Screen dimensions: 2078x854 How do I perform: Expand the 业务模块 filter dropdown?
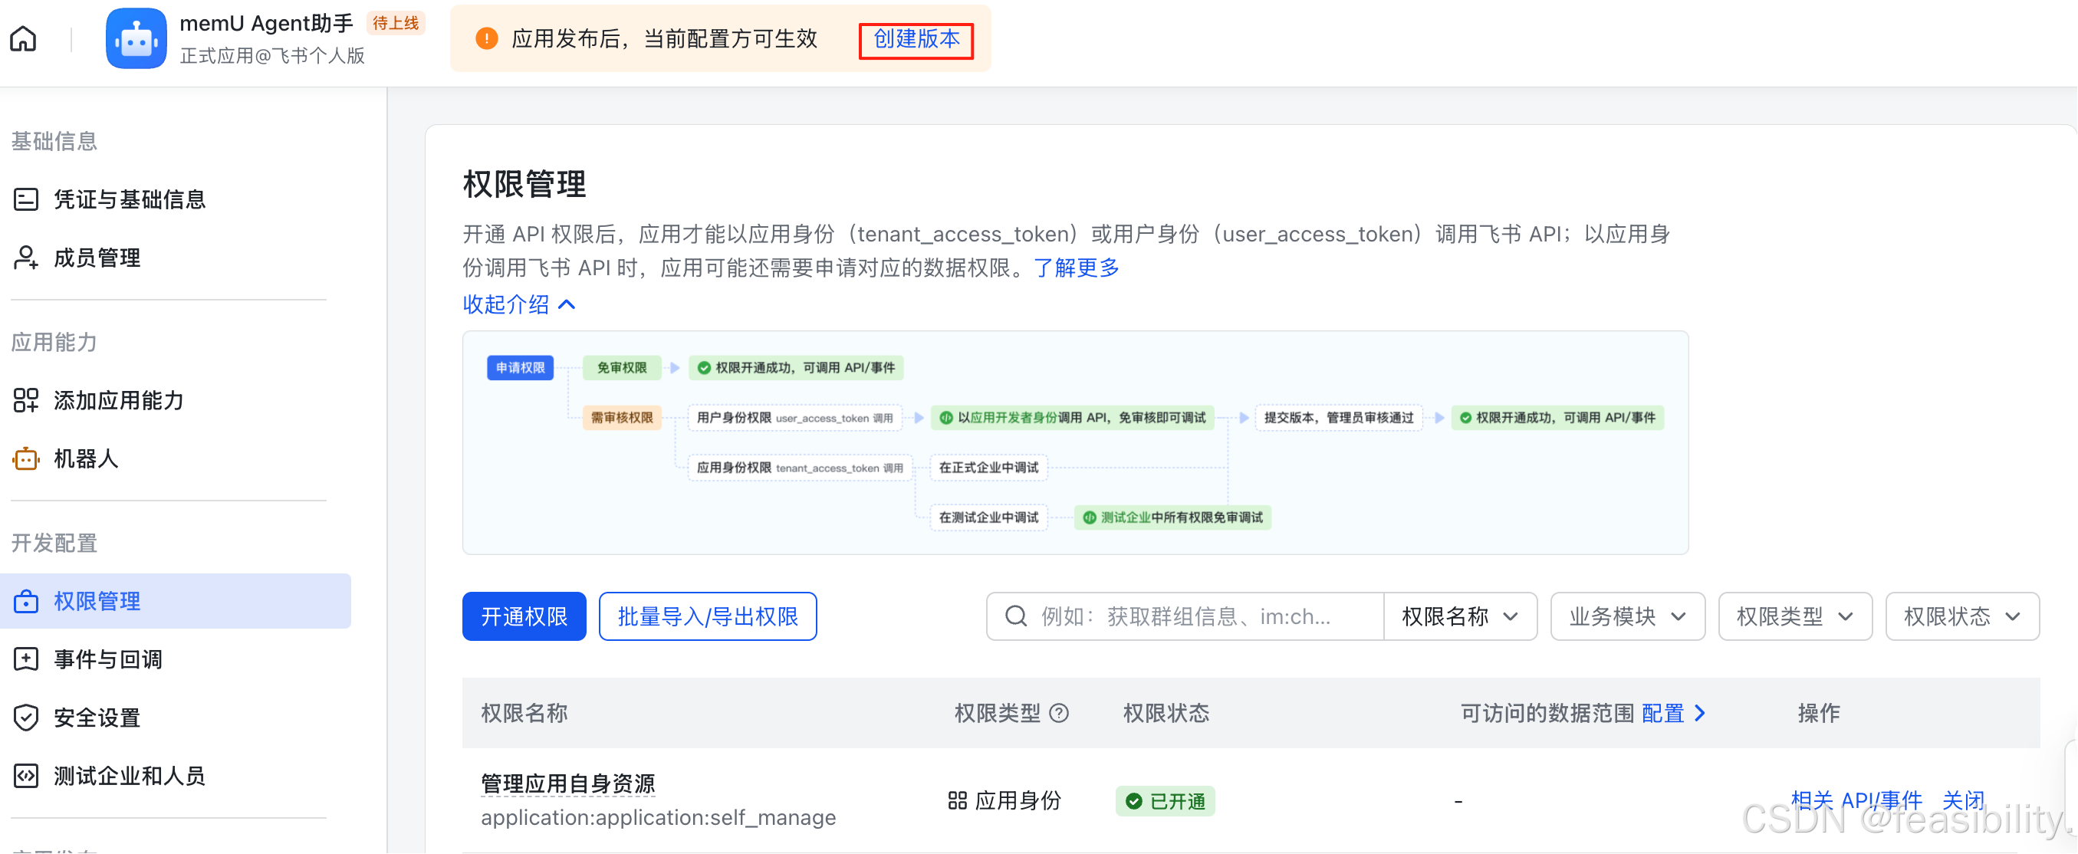tap(1627, 617)
